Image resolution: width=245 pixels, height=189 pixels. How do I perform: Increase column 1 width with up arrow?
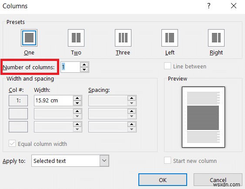click(x=77, y=98)
